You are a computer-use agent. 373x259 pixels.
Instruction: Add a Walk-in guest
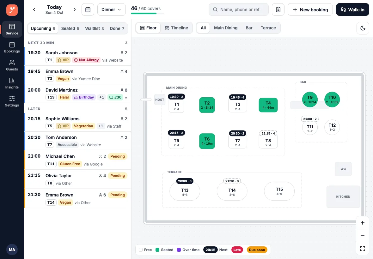(352, 9)
